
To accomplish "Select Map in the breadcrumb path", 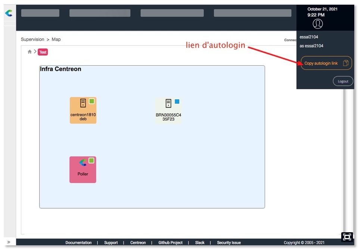I will click(x=56, y=39).
